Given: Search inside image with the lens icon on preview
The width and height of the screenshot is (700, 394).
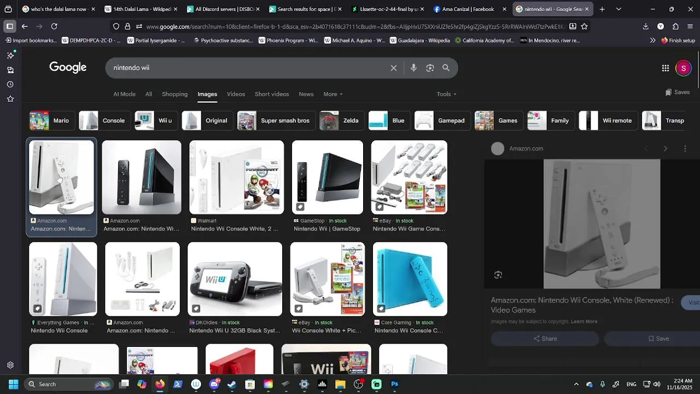Looking at the screenshot, I should pos(498,275).
